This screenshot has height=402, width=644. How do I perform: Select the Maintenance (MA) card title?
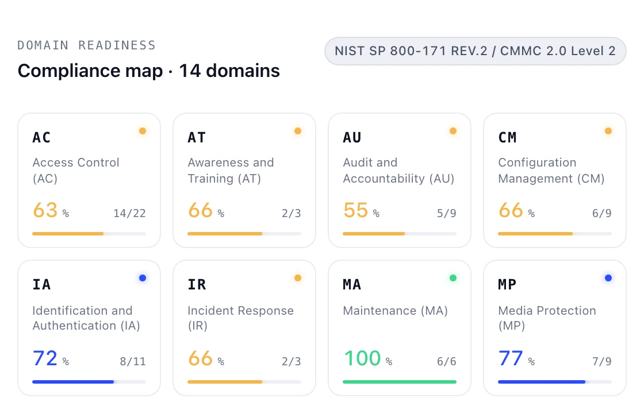pyautogui.click(x=395, y=311)
